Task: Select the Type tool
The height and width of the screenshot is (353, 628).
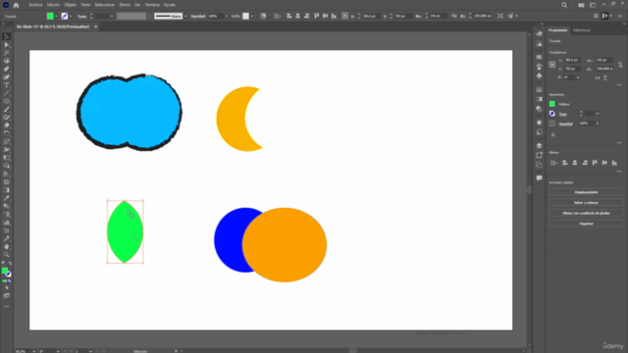Action: (x=7, y=85)
